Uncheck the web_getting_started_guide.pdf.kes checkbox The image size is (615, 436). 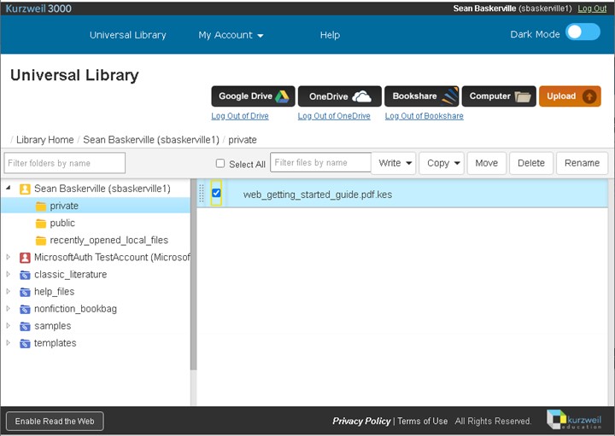(216, 193)
